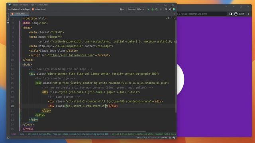The image size is (255, 143).
Task: Open the Project tool window stripe
Action: coord(8,18)
